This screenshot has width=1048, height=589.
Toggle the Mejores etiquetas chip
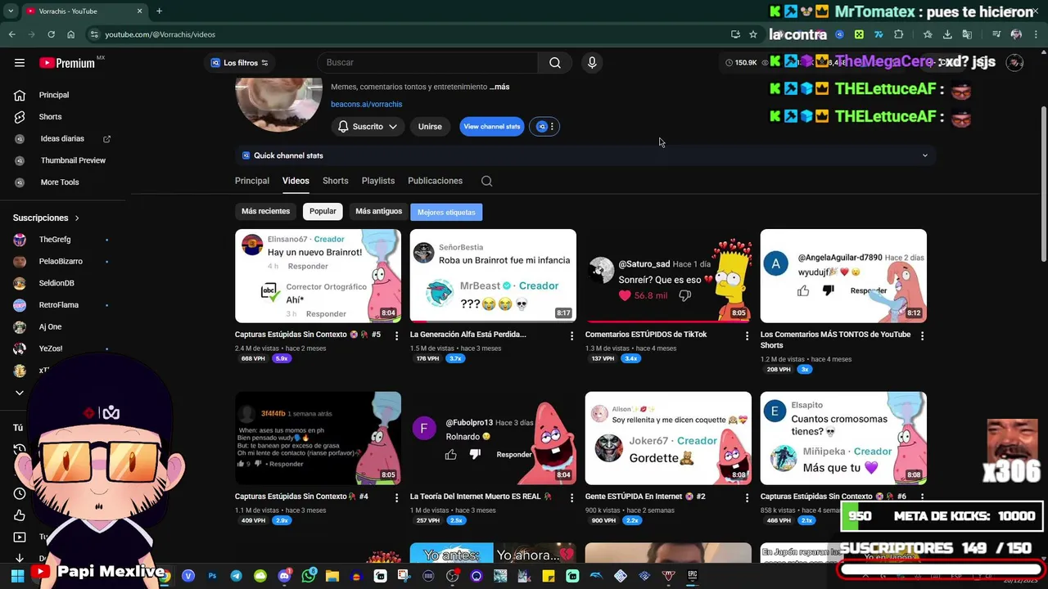pos(446,212)
